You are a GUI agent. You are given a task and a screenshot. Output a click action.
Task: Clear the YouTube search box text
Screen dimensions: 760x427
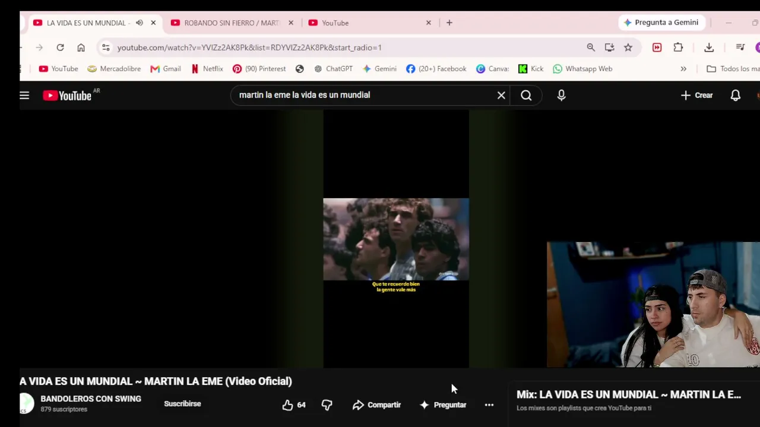501,95
